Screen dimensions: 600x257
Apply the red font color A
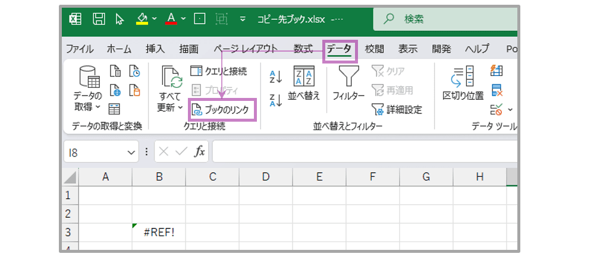tap(171, 19)
